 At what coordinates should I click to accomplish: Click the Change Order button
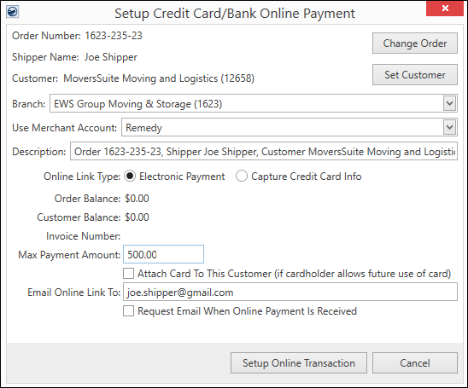click(414, 43)
